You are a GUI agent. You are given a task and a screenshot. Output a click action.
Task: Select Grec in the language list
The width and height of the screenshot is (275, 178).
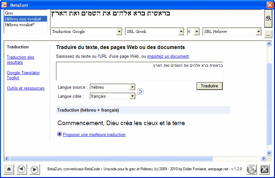[25, 13]
